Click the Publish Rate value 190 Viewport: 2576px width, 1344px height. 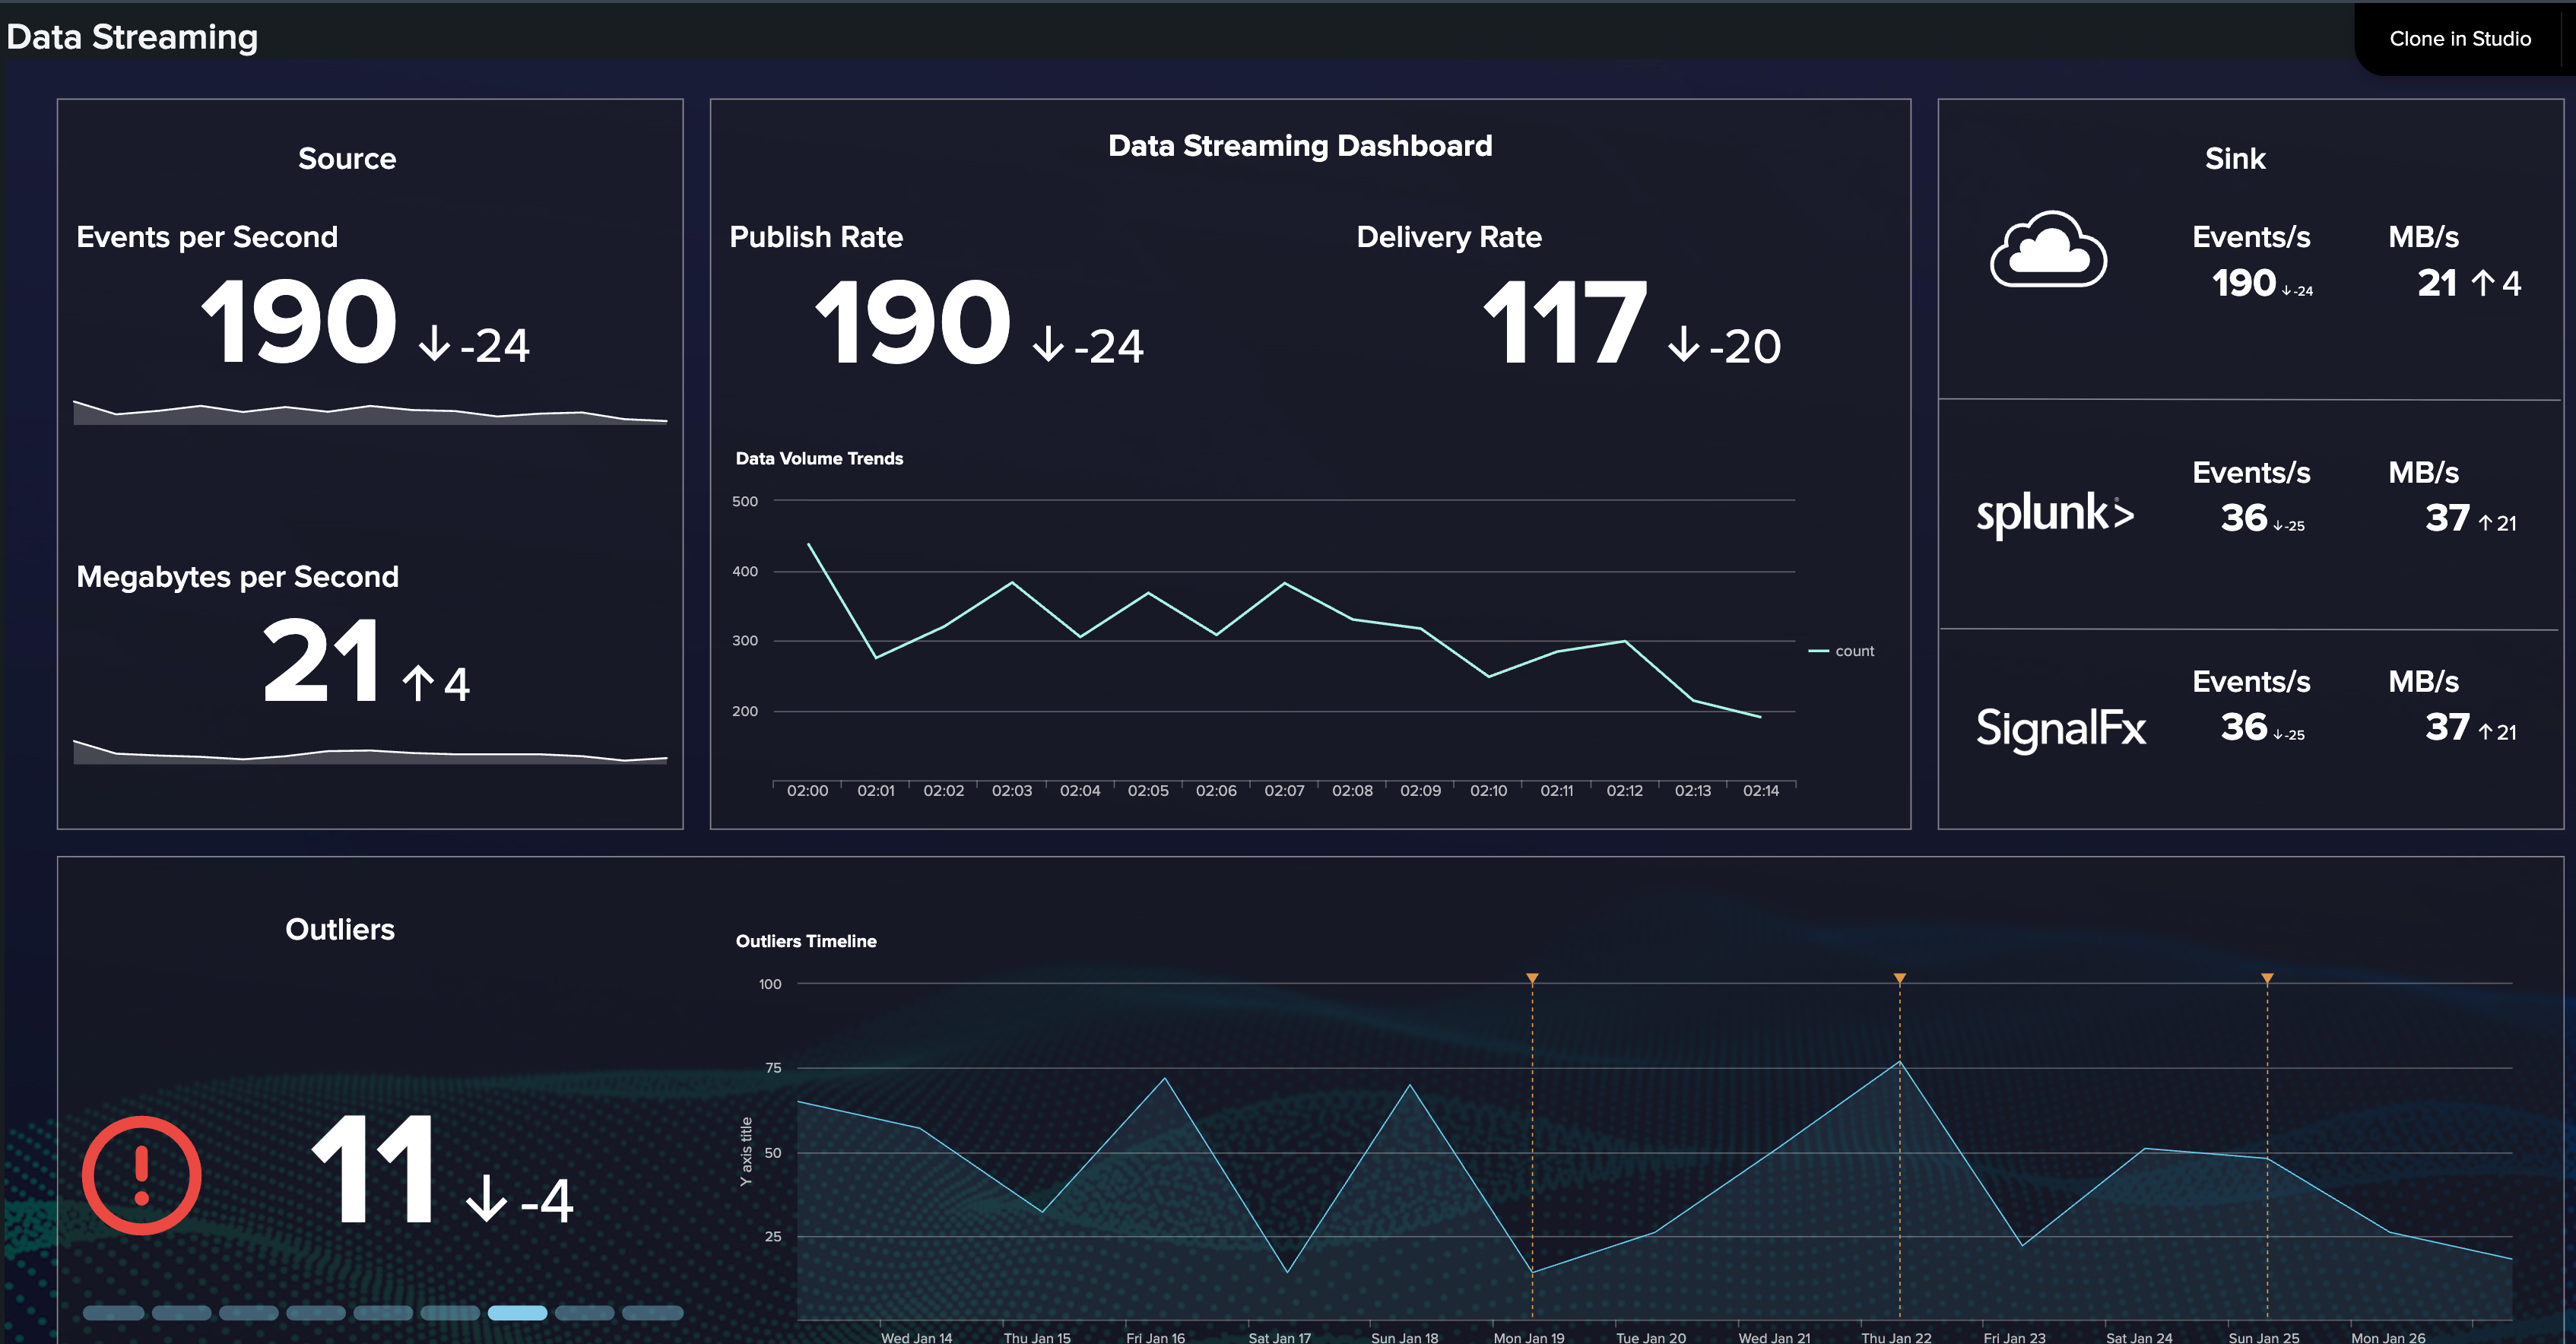[912, 323]
